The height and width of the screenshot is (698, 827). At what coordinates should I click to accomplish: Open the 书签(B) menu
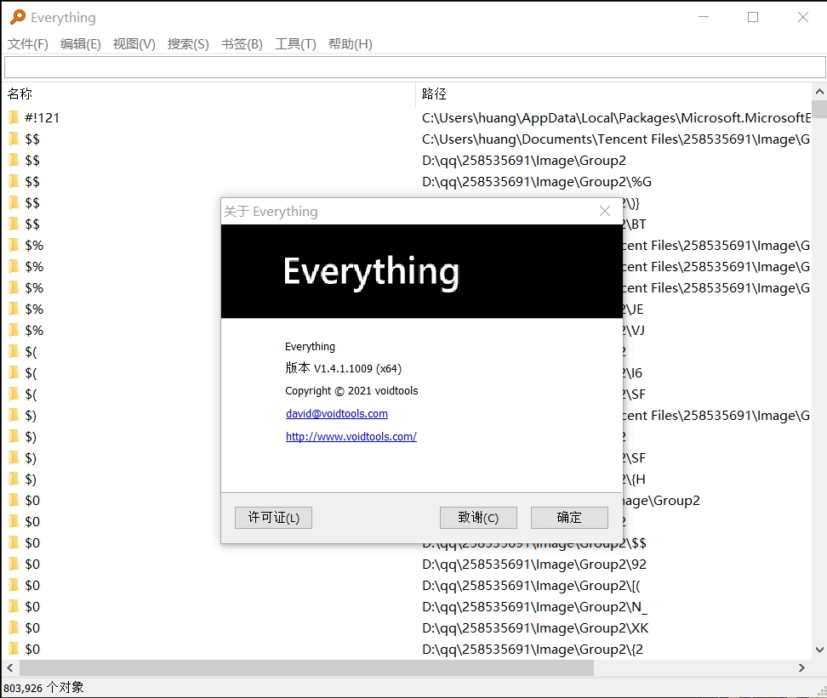click(242, 44)
